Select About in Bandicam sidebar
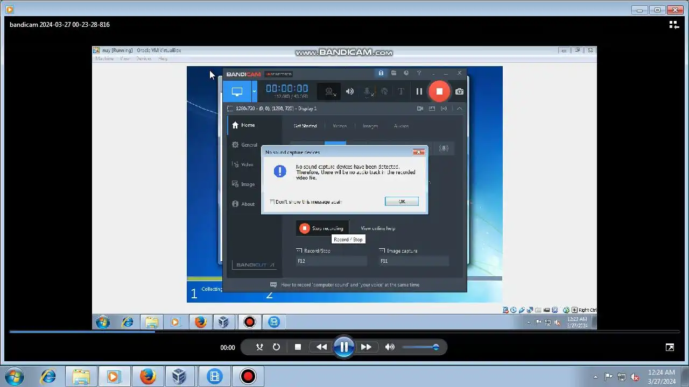 243,204
